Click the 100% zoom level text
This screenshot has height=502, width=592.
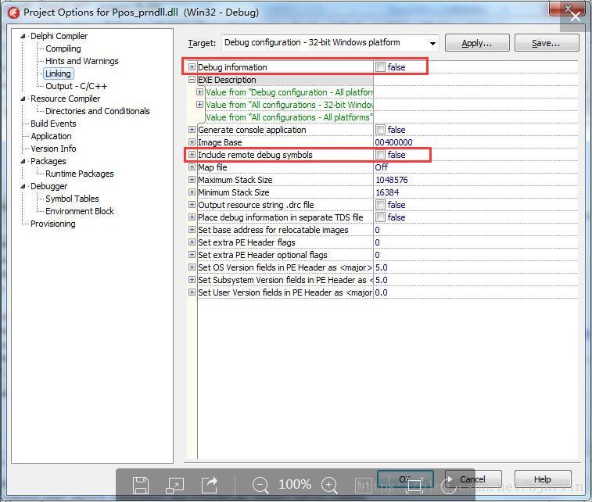tap(295, 485)
